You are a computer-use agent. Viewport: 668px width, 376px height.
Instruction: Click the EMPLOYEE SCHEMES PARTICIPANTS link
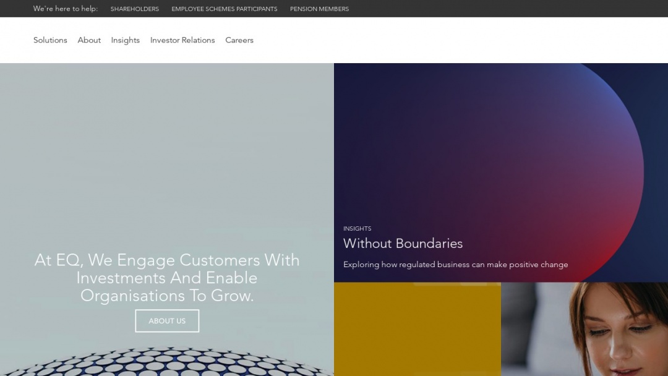tap(224, 9)
